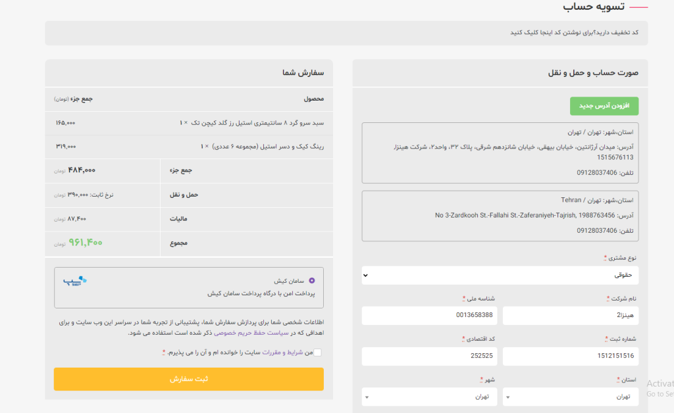Select the first saved address with Argentine Square
Screen dimensions: 674x413
[500, 153]
